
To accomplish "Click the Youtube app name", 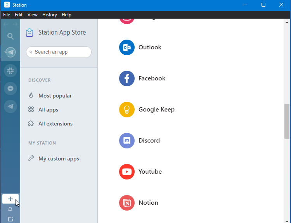I will [150, 171].
